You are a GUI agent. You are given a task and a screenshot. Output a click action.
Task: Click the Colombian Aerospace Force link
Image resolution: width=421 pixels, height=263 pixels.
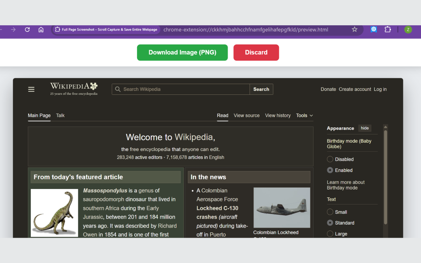tap(217, 195)
